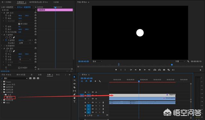Select the Ripple Edit tool
This screenshot has height=120, width=205.
pyautogui.click(x=74, y=84)
